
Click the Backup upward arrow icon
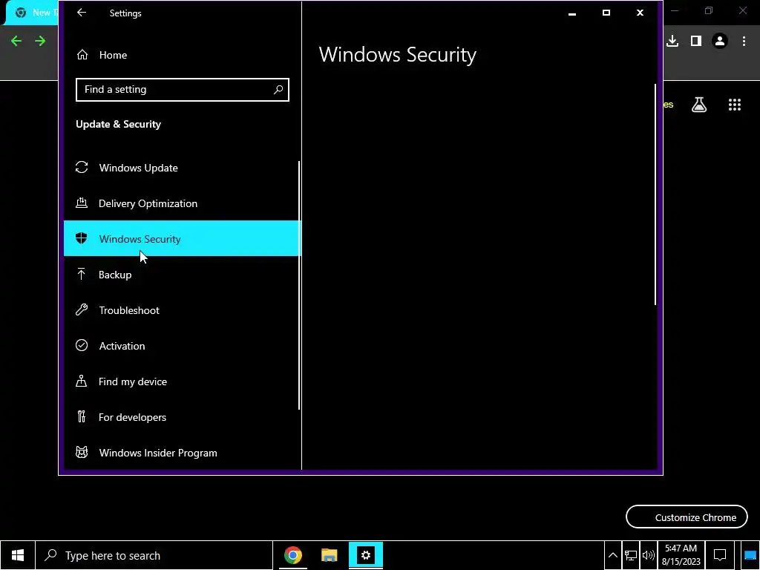82,274
